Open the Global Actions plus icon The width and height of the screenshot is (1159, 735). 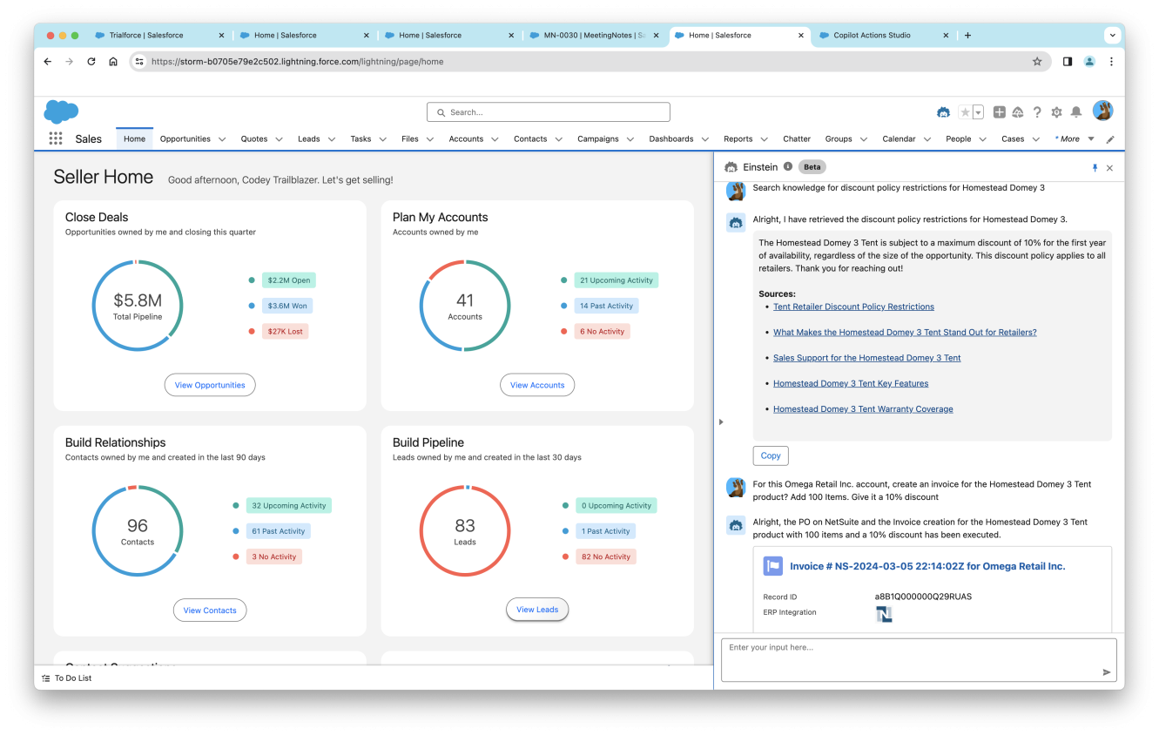tap(1000, 112)
